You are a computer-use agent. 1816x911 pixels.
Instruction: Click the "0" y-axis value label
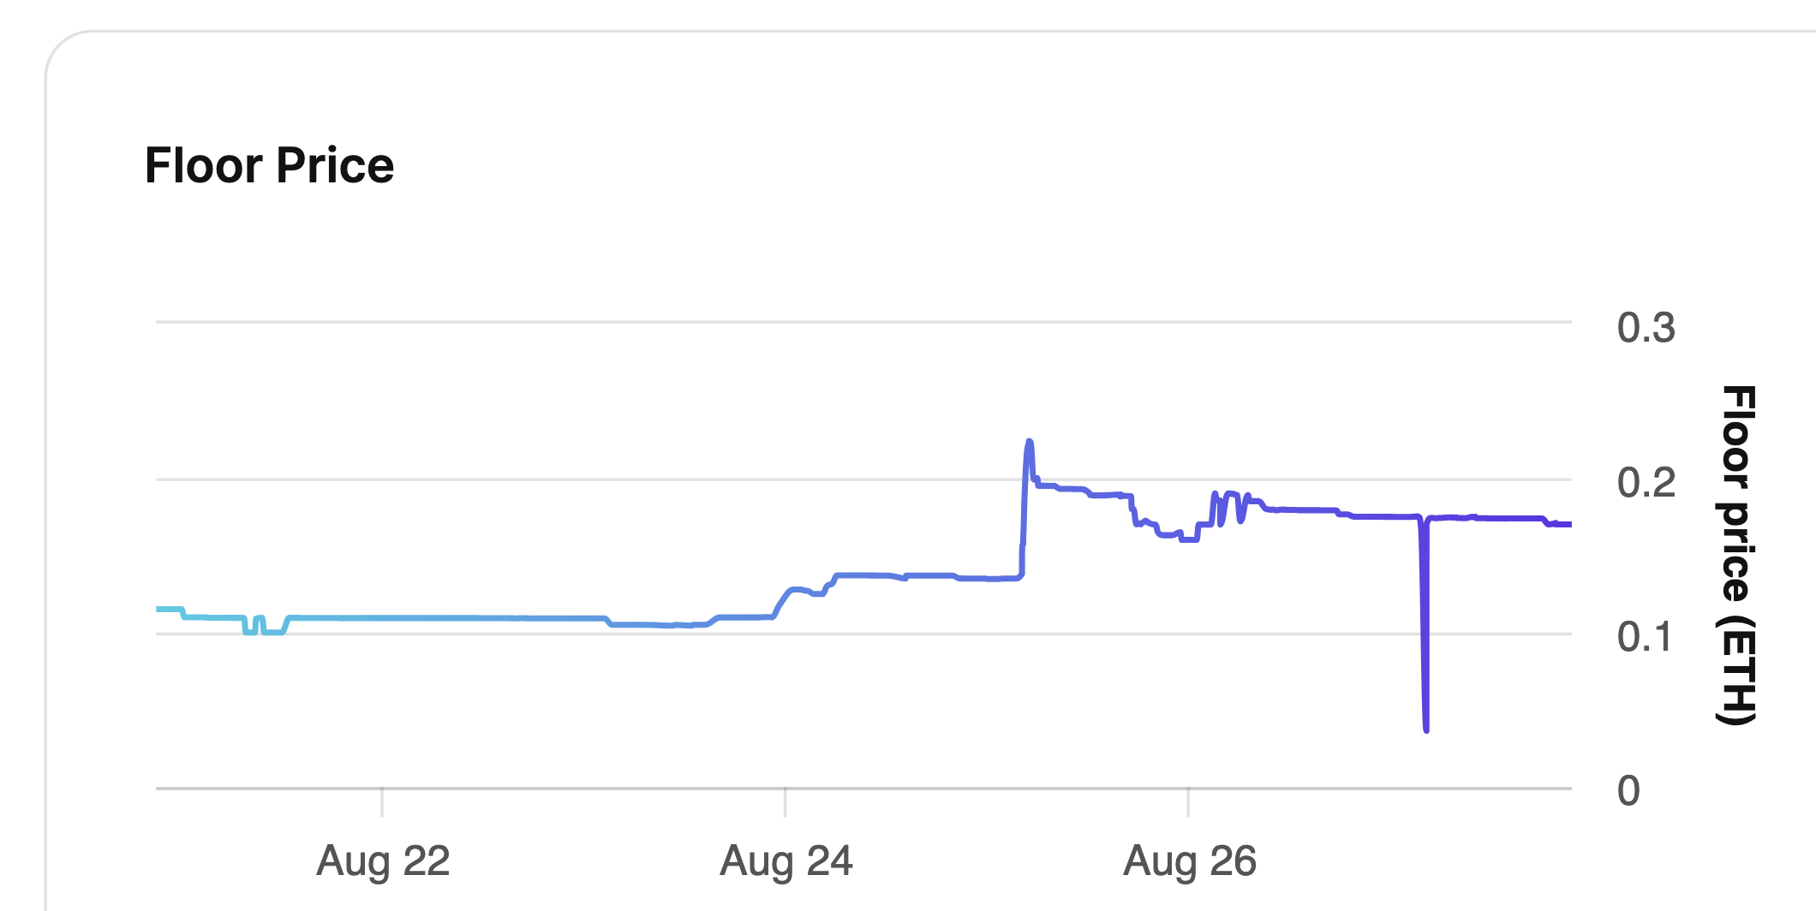click(1628, 791)
